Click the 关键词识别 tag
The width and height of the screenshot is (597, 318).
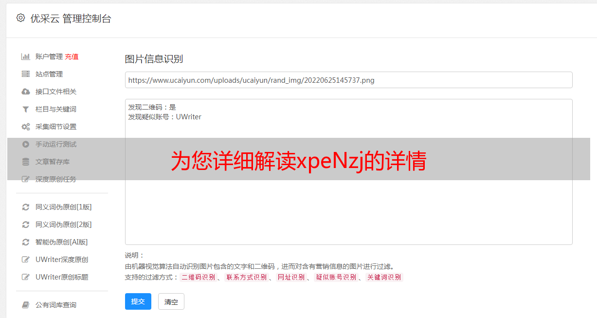[384, 277]
